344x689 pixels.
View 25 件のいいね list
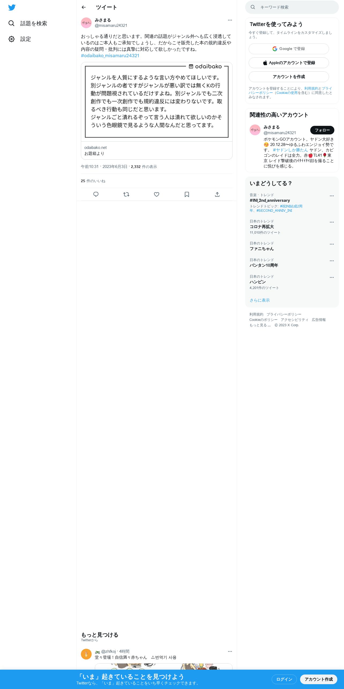click(x=93, y=181)
